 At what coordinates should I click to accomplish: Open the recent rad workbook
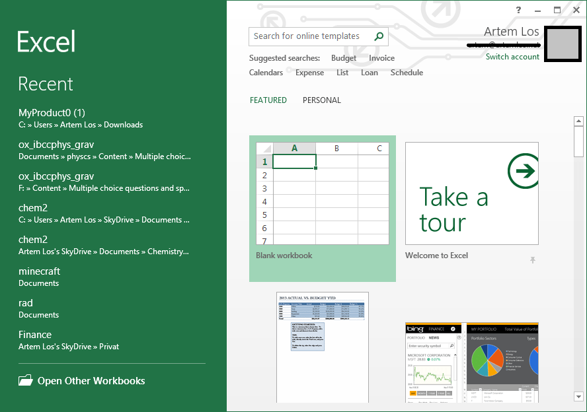click(112, 308)
